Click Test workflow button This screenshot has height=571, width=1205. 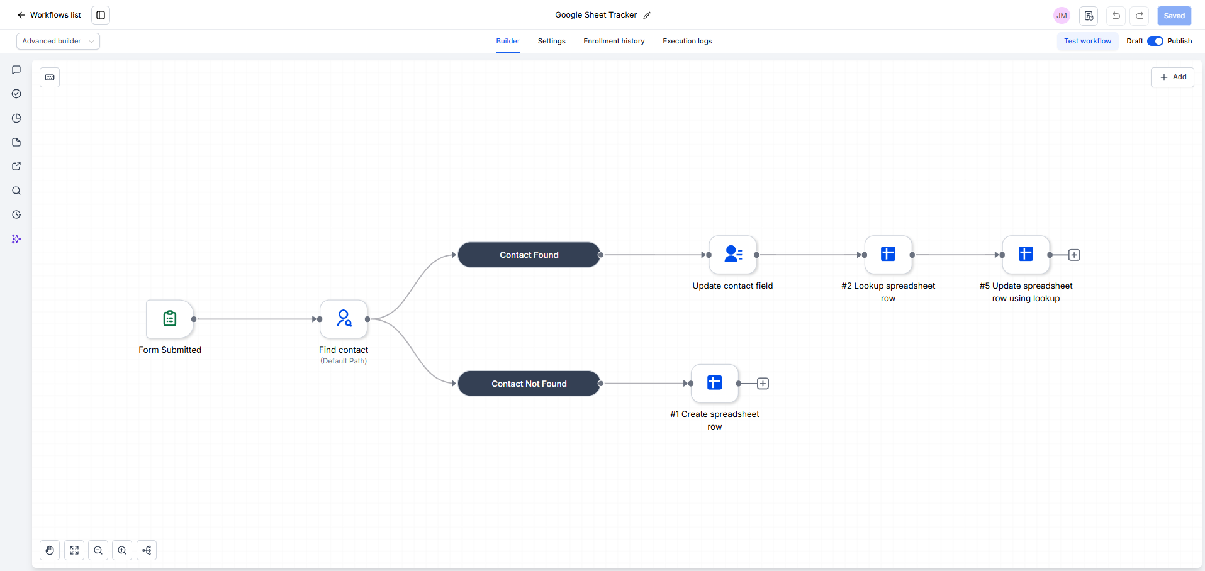click(1087, 41)
